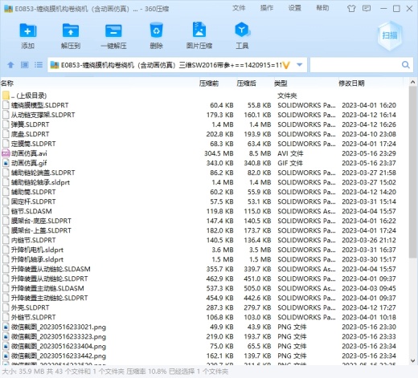
Task: Click the (上级目录) parent folder icon
Action: [x=6, y=96]
